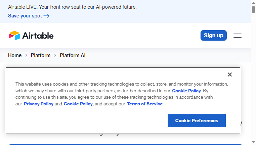Open the Terms of Service link
The image size is (256, 145).
(x=145, y=104)
